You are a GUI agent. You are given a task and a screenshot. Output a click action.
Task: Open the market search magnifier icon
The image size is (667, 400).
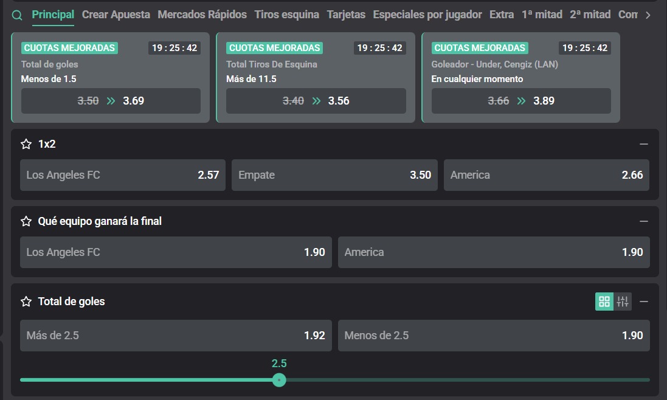[17, 15]
